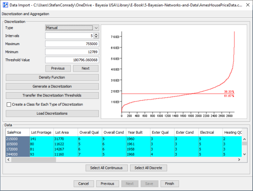Viewport: 253px width, 191px height.
Task: Click SalePrice cell 172000
Action: pos(18,149)
